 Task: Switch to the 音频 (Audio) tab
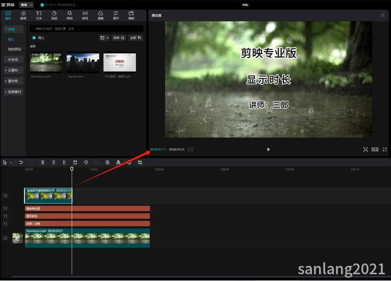[23, 15]
